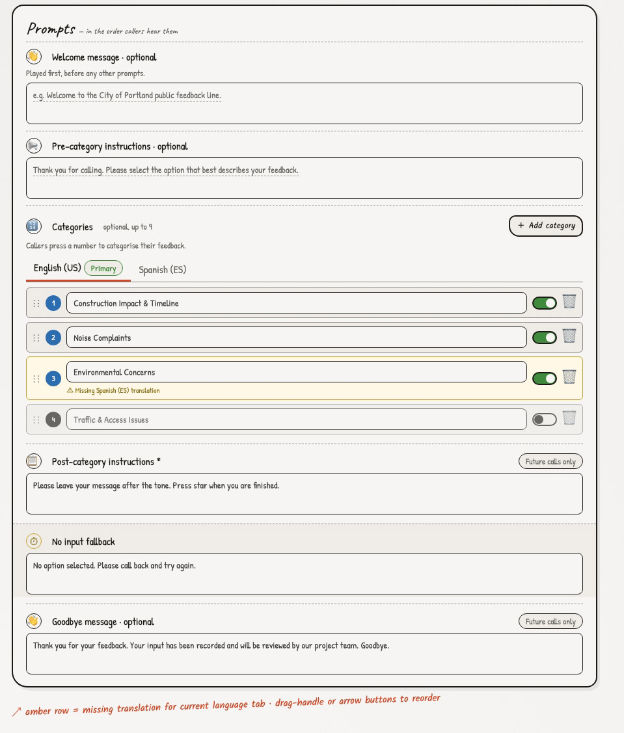Delete the Traffic & Access Issues category

pos(569,418)
